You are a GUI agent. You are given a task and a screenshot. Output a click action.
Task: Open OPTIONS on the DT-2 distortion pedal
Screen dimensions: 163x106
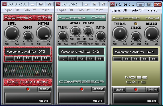[44, 89]
